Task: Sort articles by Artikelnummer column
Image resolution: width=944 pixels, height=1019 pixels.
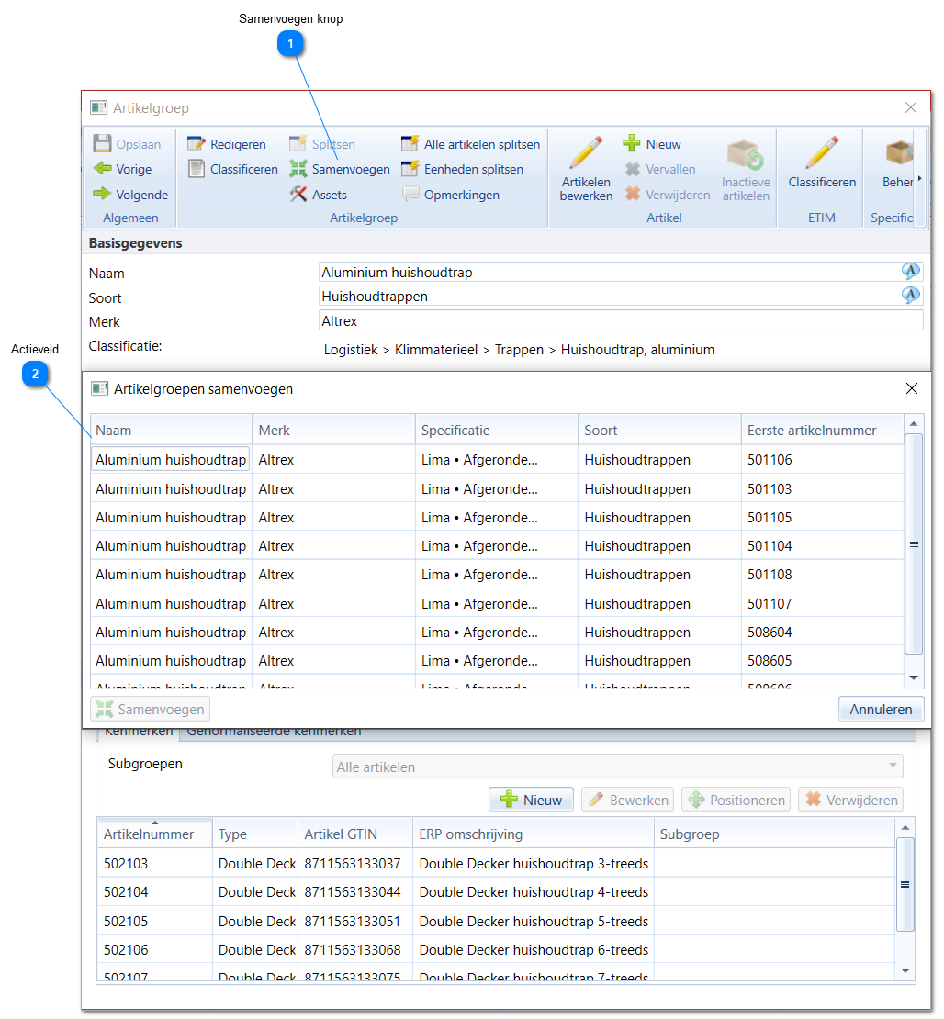Action: pos(155,834)
